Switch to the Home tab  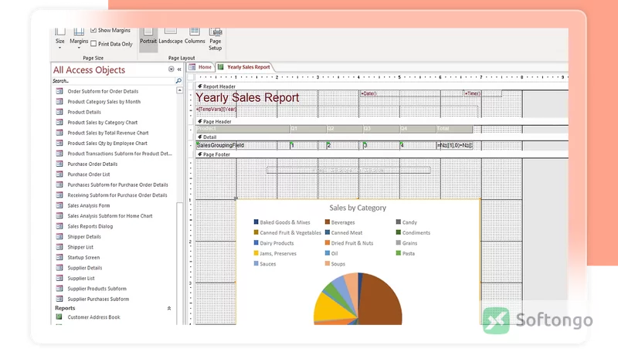coord(201,67)
